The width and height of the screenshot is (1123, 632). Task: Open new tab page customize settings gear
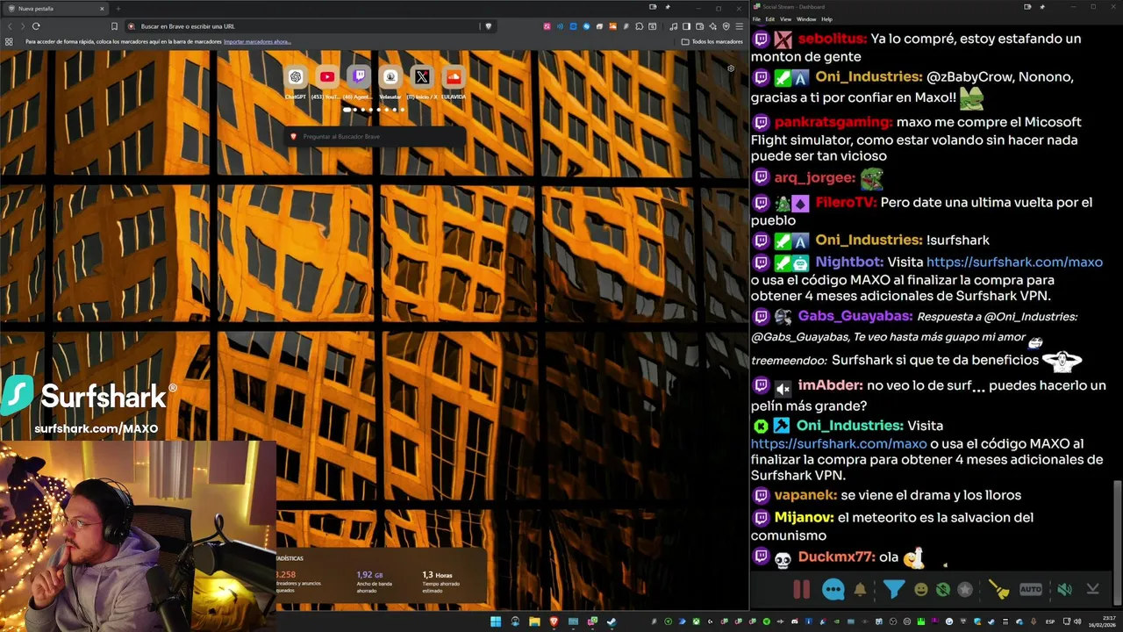(731, 68)
